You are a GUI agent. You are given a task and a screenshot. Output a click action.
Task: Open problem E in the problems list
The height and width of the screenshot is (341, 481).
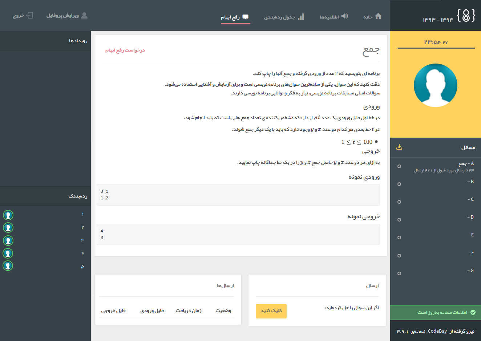coord(470,235)
